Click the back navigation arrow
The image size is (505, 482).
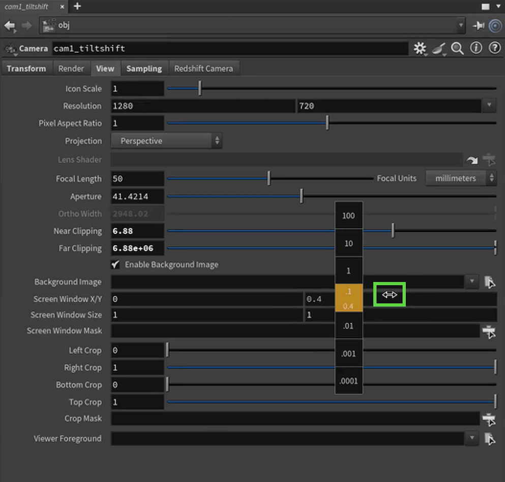(x=10, y=25)
